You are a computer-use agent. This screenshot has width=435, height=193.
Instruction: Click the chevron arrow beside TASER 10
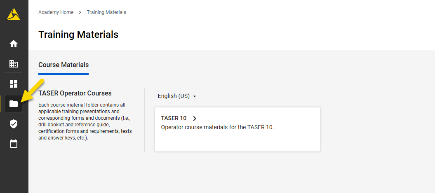[195, 119]
